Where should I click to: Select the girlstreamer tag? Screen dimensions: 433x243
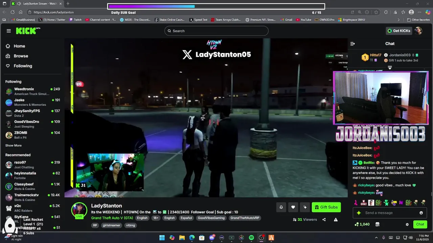pyautogui.click(x=112, y=225)
